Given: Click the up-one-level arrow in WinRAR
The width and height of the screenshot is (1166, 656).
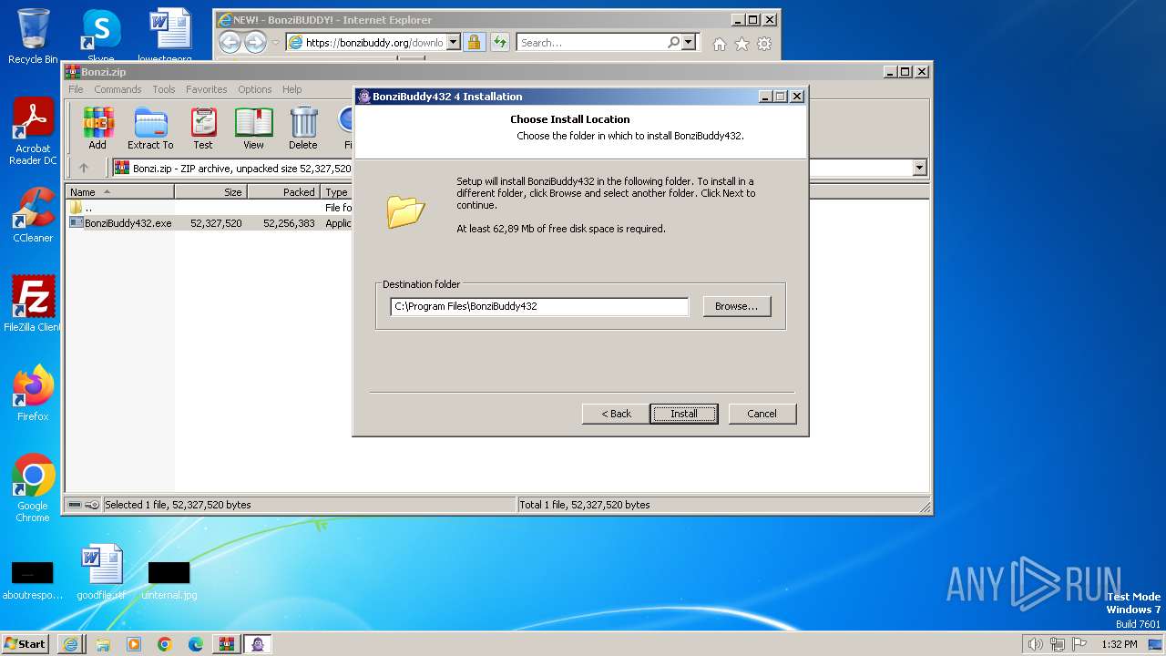Looking at the screenshot, I should click(x=84, y=168).
